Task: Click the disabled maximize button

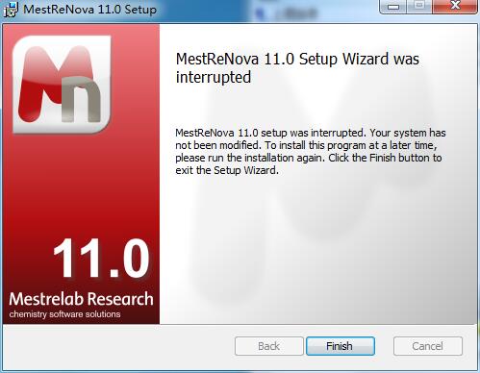Action: 419,6
